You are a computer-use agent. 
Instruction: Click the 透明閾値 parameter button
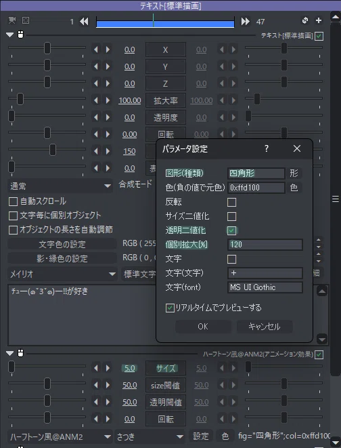click(166, 402)
